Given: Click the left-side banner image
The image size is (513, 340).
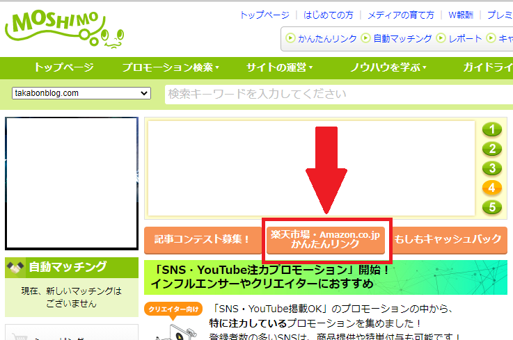Looking at the screenshot, I should coord(72,184).
